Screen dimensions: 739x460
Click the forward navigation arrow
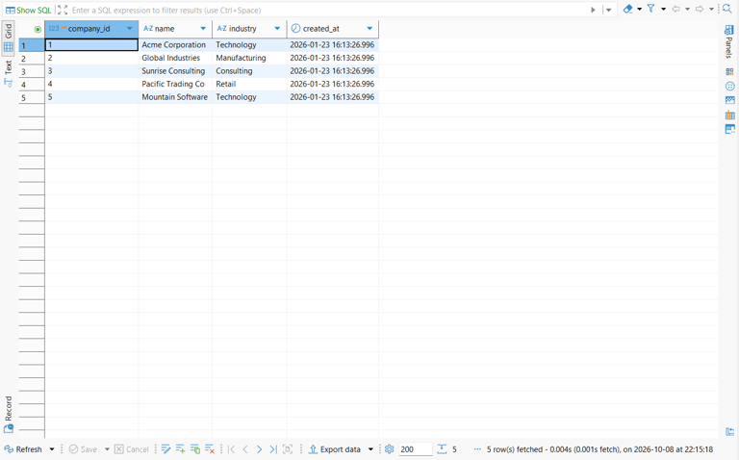click(700, 9)
